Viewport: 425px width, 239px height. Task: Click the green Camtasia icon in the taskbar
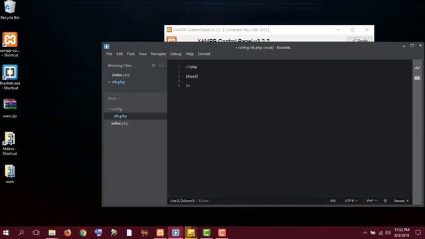point(207,233)
